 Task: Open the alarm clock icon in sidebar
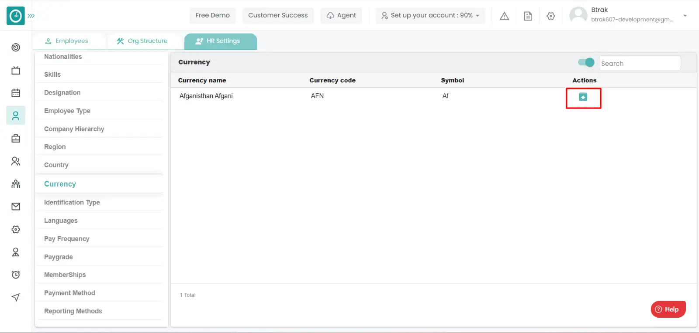(16, 275)
